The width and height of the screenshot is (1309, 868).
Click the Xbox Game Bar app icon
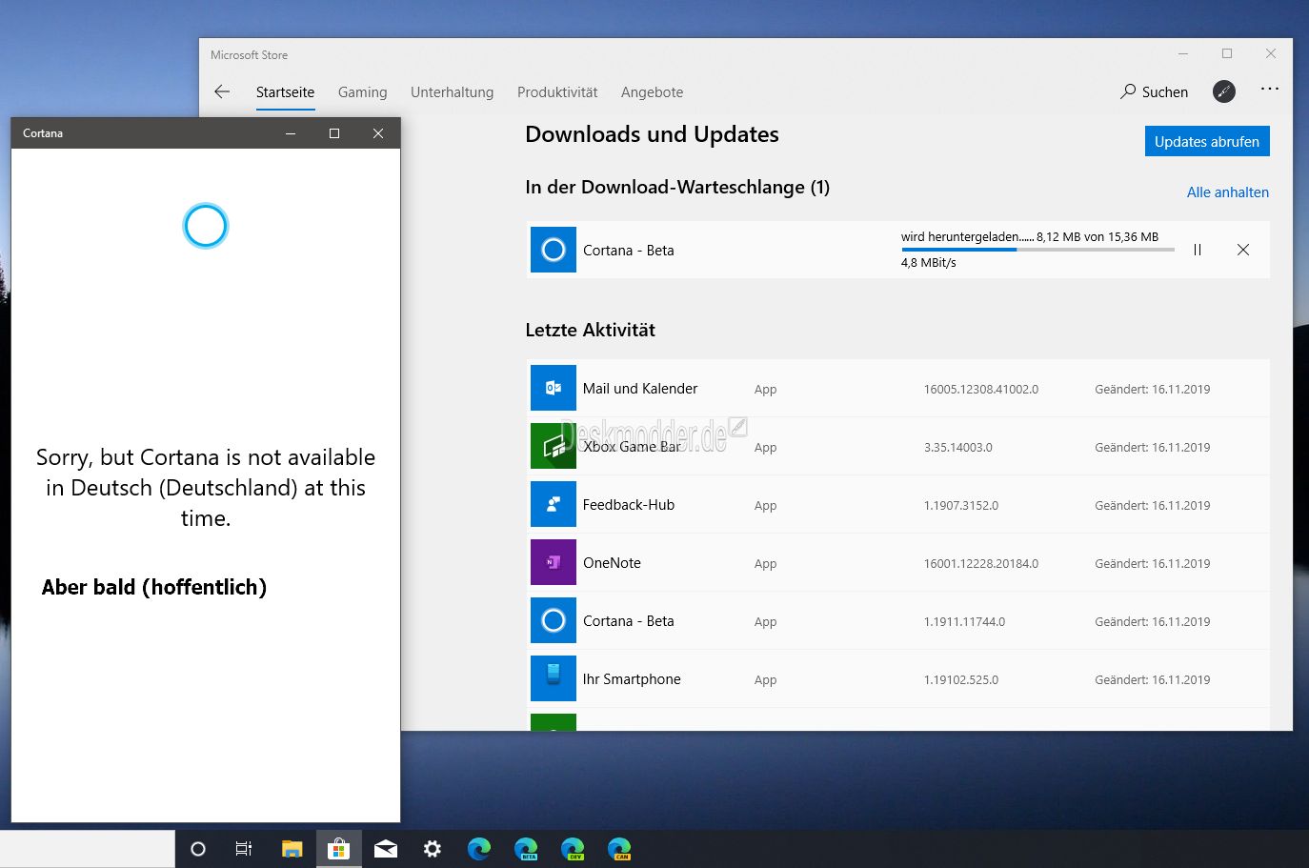pyautogui.click(x=554, y=446)
